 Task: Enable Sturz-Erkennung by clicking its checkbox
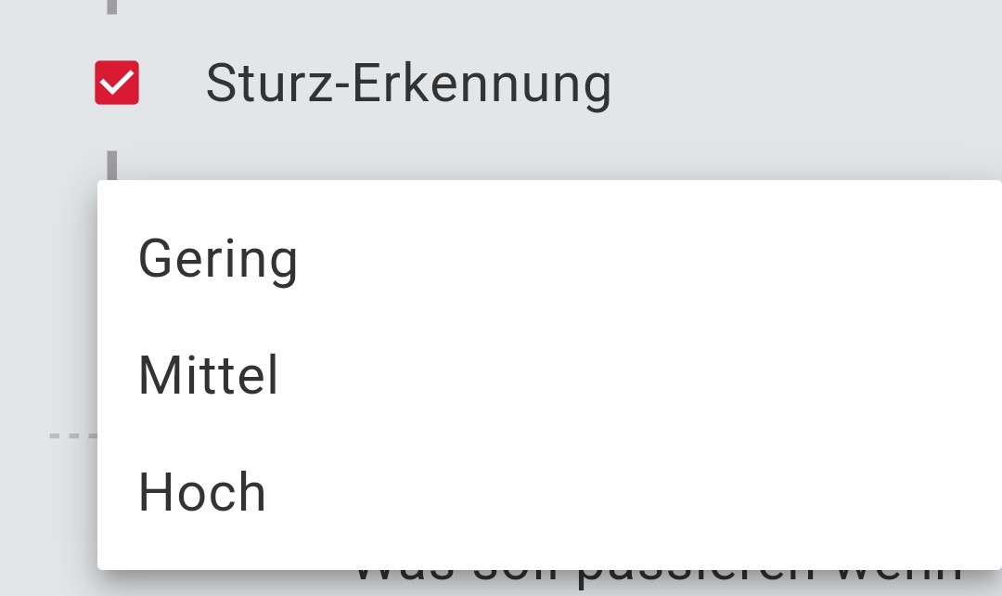pos(116,82)
